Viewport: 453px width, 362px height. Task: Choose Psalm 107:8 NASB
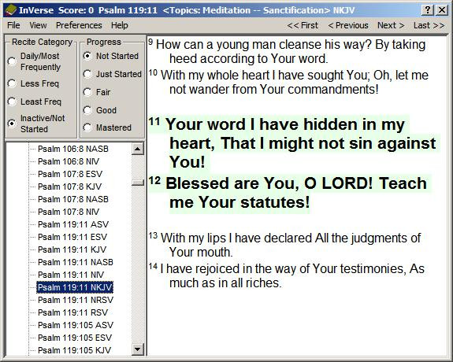pos(73,199)
